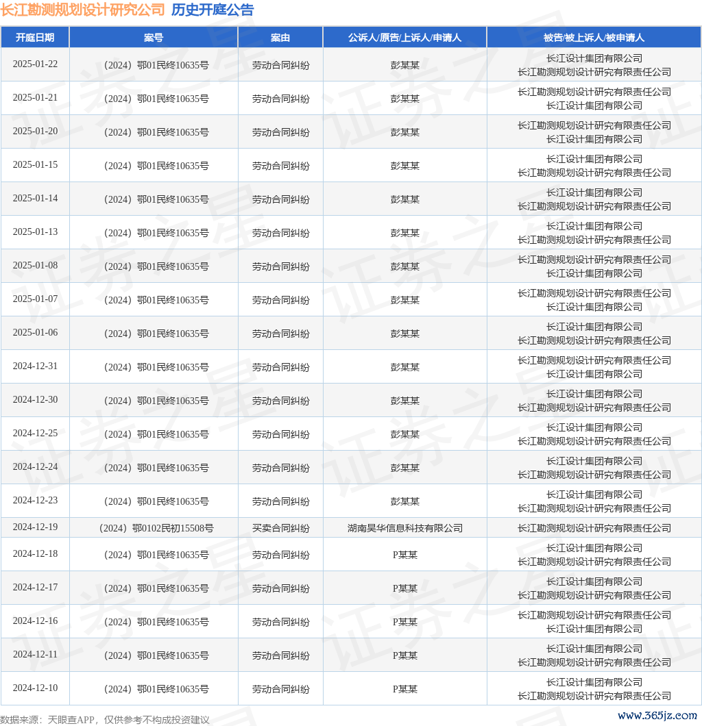Pick the date cell 2025-01-13
The width and height of the screenshot is (702, 726).
click(35, 232)
